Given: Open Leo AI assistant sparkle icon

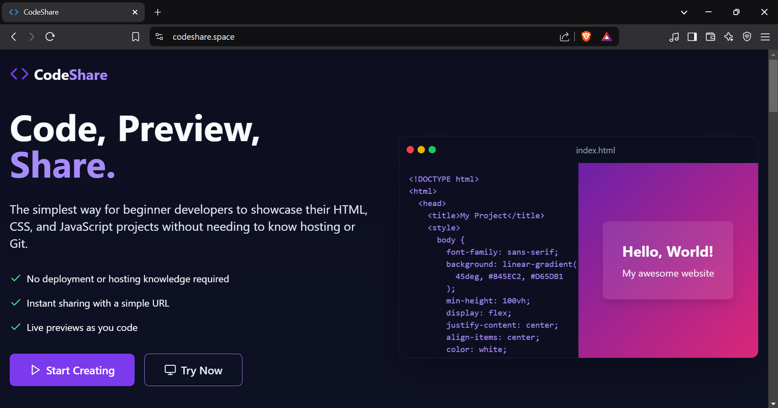Looking at the screenshot, I should click(x=729, y=37).
